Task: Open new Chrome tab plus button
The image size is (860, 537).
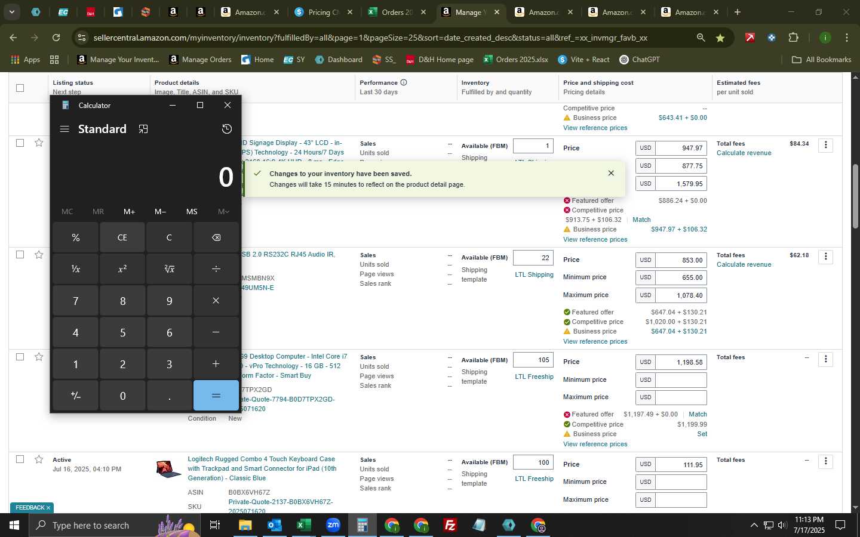Action: (737, 12)
